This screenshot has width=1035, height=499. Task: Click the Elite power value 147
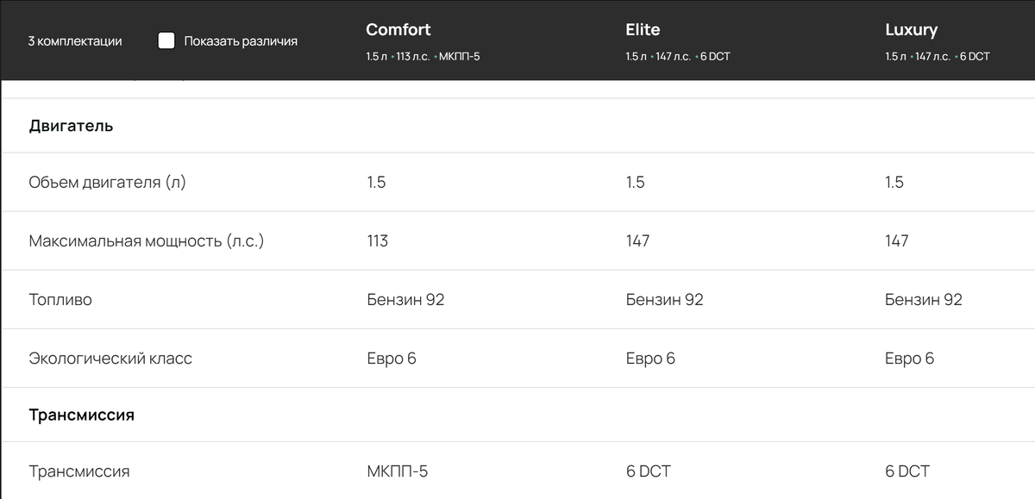tap(638, 240)
